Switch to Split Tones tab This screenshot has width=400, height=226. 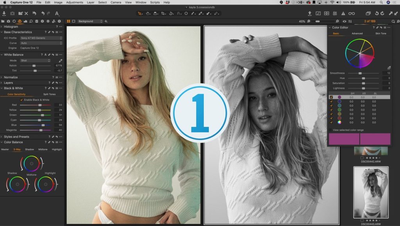point(50,94)
